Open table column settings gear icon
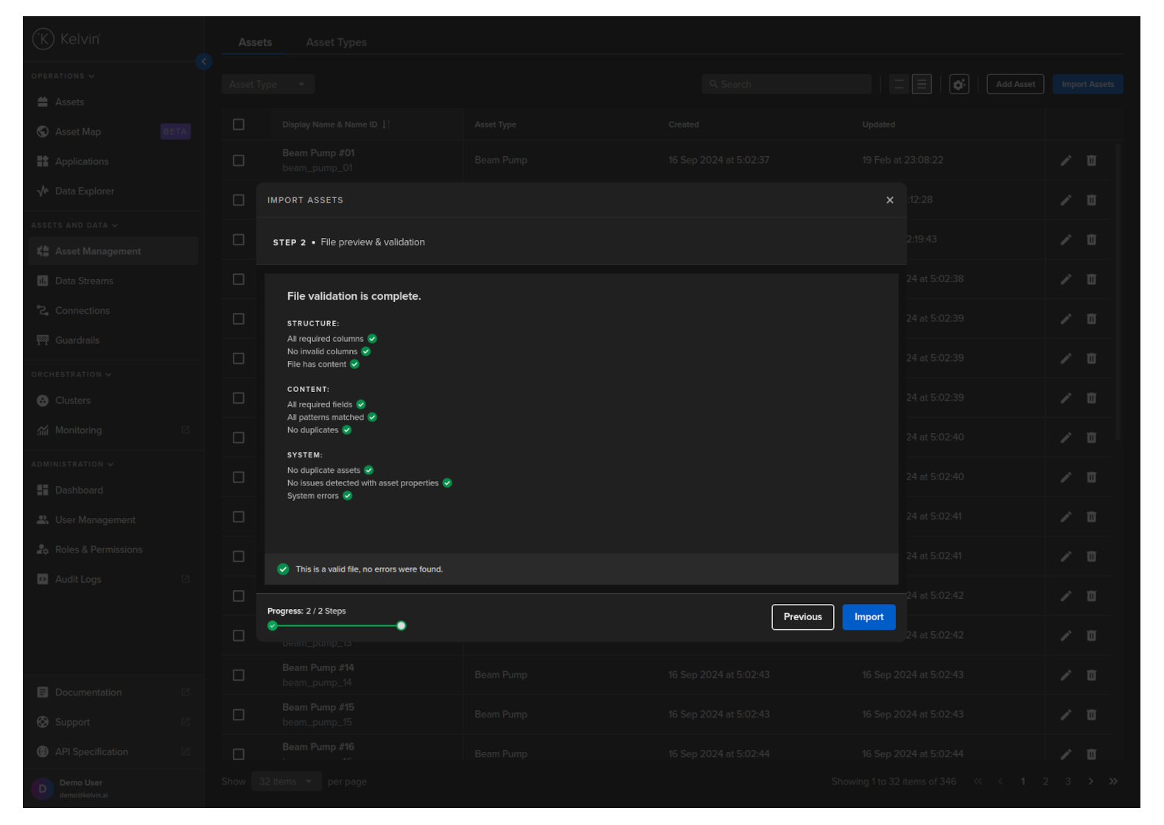Viewport: 1164px width, 825px height. (958, 85)
